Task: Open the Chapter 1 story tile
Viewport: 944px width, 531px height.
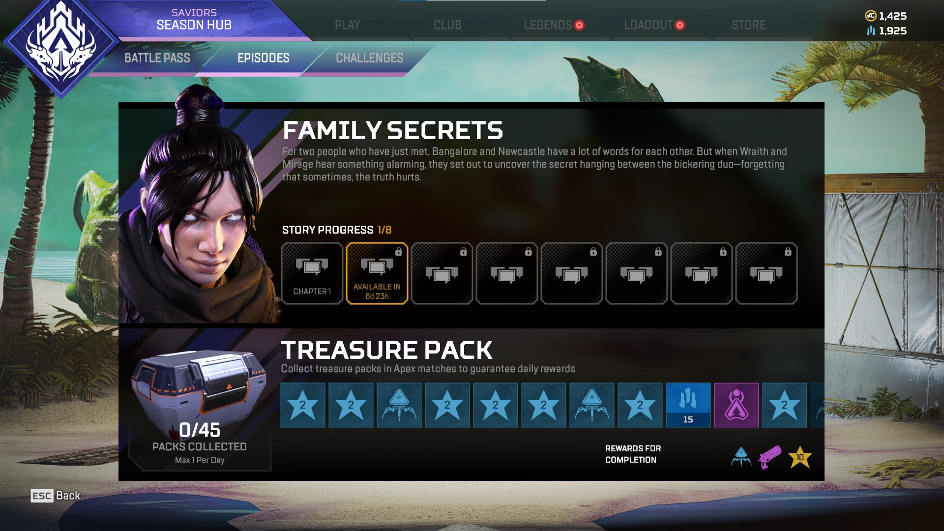Action: click(x=312, y=273)
